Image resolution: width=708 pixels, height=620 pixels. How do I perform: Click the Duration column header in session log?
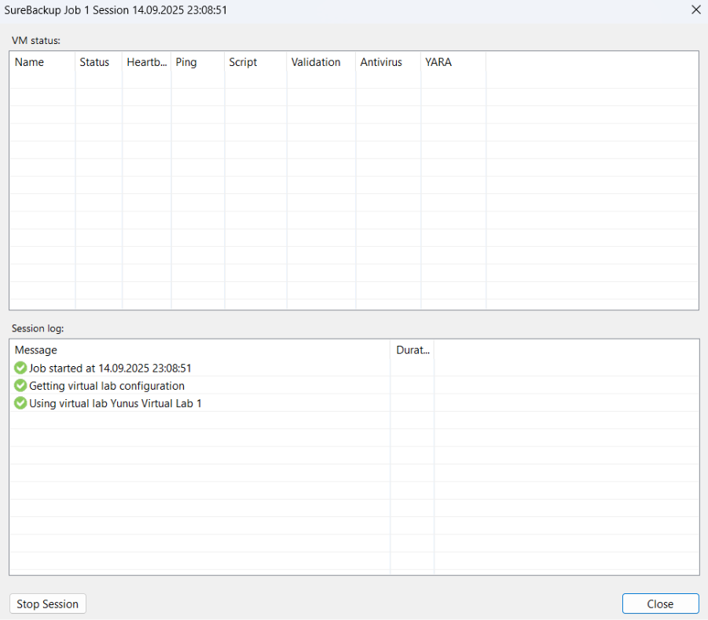413,350
